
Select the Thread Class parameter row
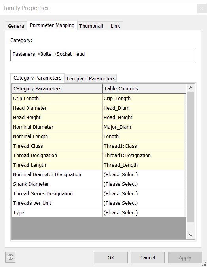point(57,146)
